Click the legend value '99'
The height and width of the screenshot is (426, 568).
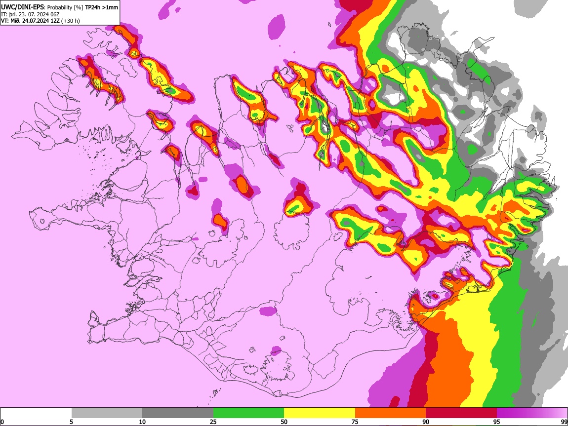[564, 422]
